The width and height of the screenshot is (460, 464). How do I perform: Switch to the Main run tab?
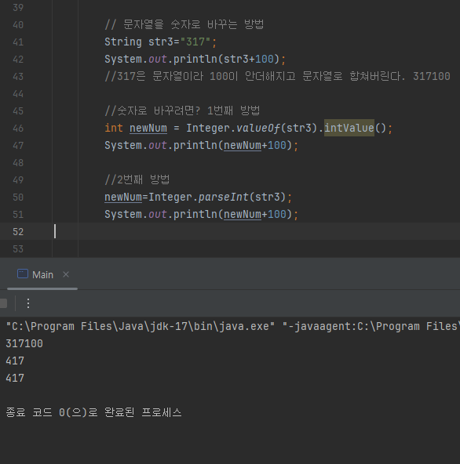(x=42, y=274)
